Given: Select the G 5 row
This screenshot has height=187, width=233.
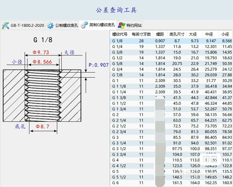Looking at the screenshot, I should 171,172.
